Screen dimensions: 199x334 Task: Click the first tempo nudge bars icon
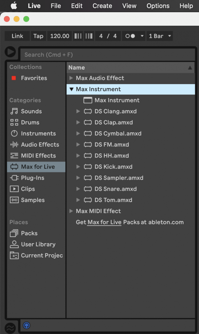[x=78, y=36]
